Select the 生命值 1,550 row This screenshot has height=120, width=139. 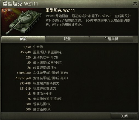[33, 47]
